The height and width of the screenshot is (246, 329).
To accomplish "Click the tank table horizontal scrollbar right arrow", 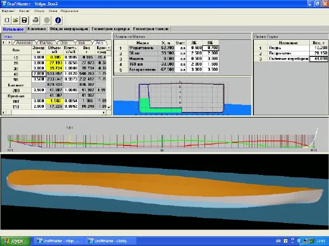I will [x=104, y=113].
